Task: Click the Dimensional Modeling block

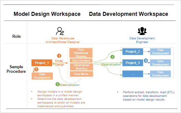Action: point(81,67)
